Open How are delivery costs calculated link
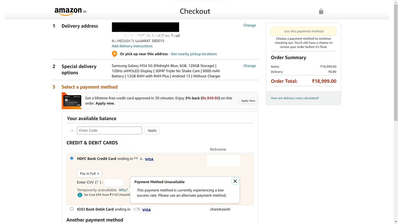The height and width of the screenshot is (224, 398). coord(295,98)
